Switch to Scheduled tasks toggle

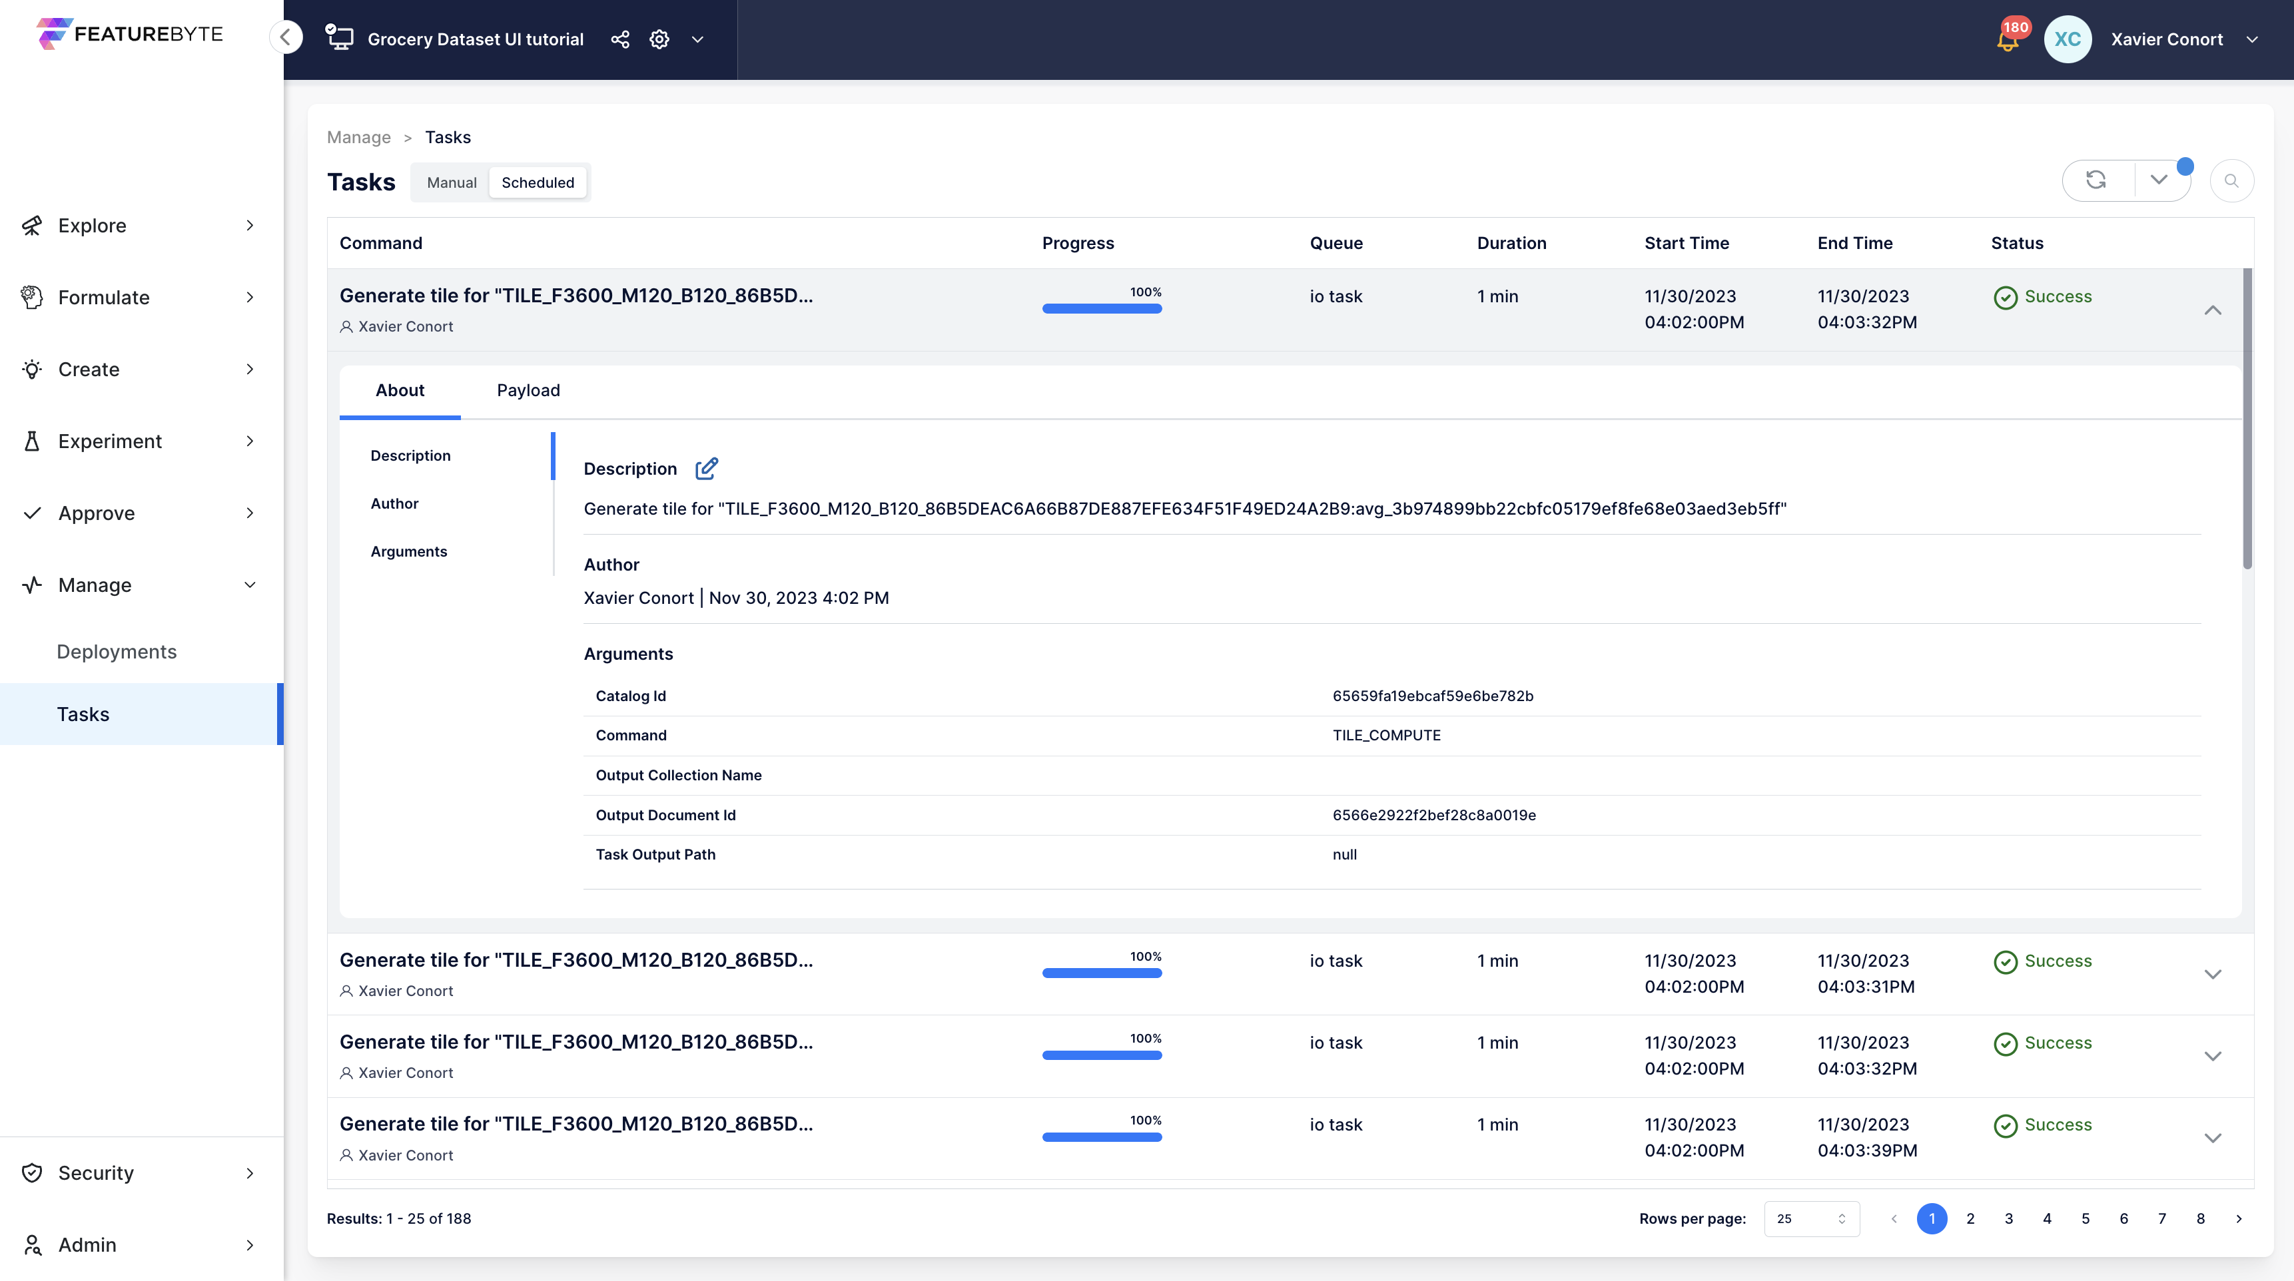tap(538, 182)
